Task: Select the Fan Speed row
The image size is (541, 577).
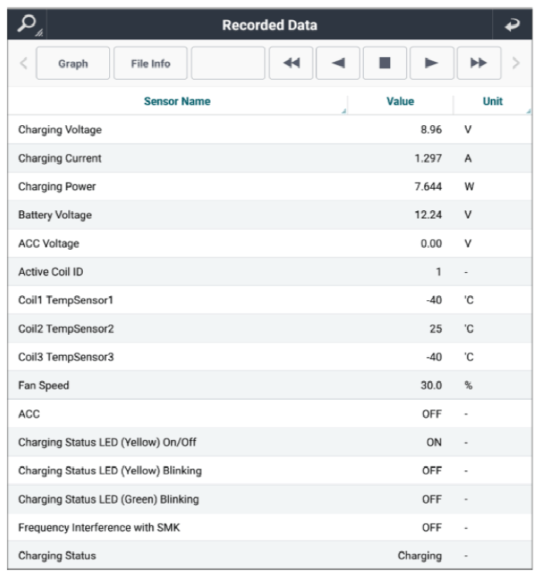Action: [x=269, y=385]
